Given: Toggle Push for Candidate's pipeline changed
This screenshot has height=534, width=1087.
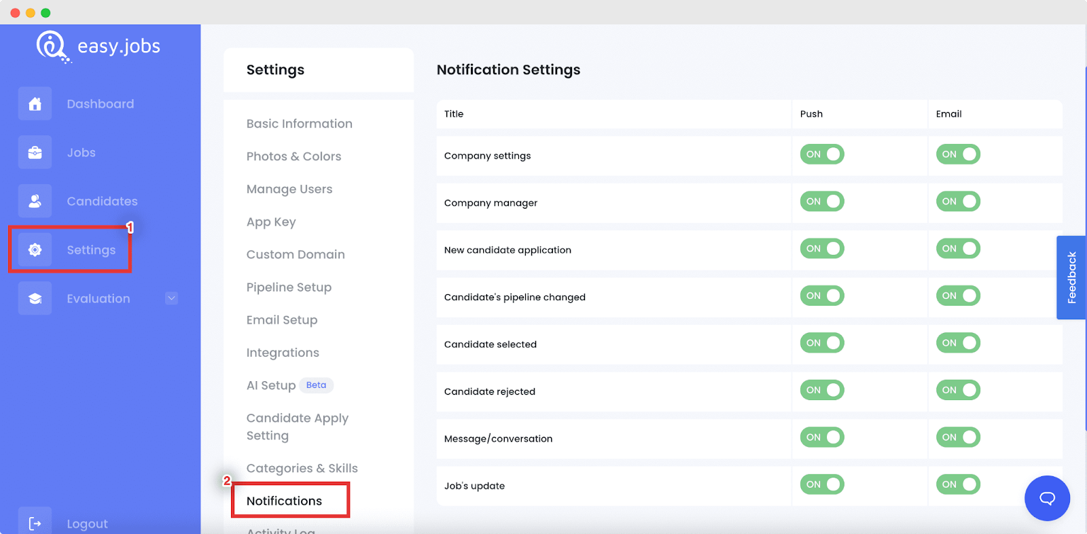Looking at the screenshot, I should pos(822,296).
